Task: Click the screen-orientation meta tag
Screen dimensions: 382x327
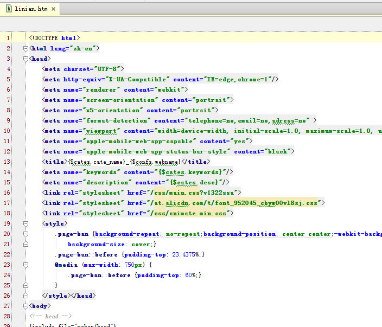Action: pos(138,100)
